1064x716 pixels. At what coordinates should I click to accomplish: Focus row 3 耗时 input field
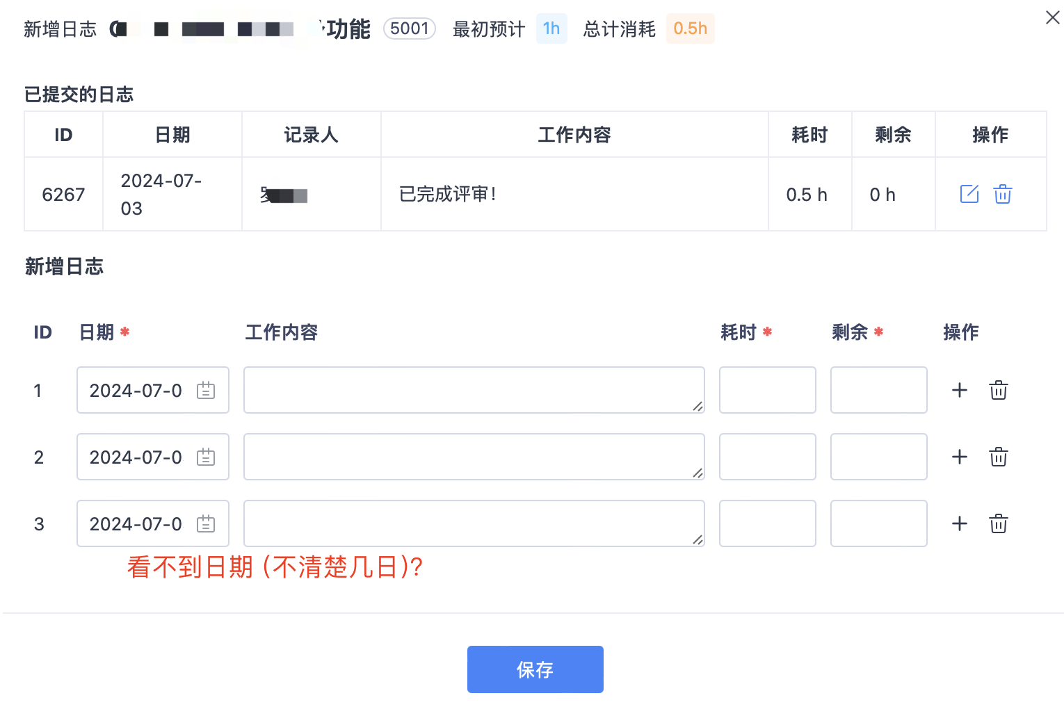tap(767, 523)
